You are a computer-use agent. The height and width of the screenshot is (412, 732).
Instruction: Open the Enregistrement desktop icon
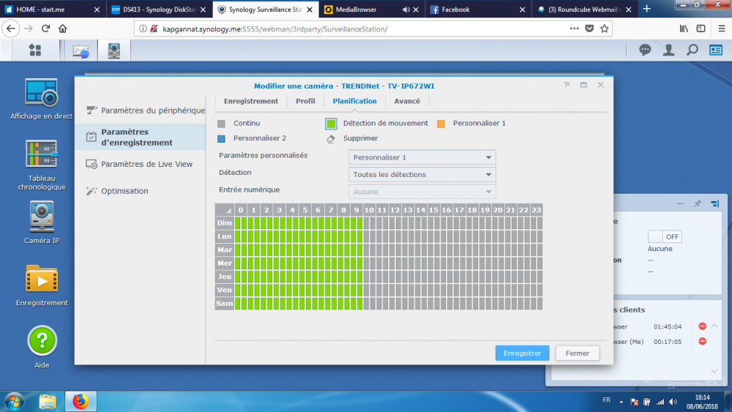pos(41,280)
